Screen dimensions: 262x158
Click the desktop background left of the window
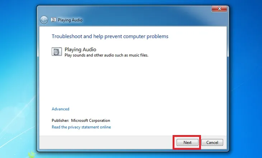(x=18, y=79)
